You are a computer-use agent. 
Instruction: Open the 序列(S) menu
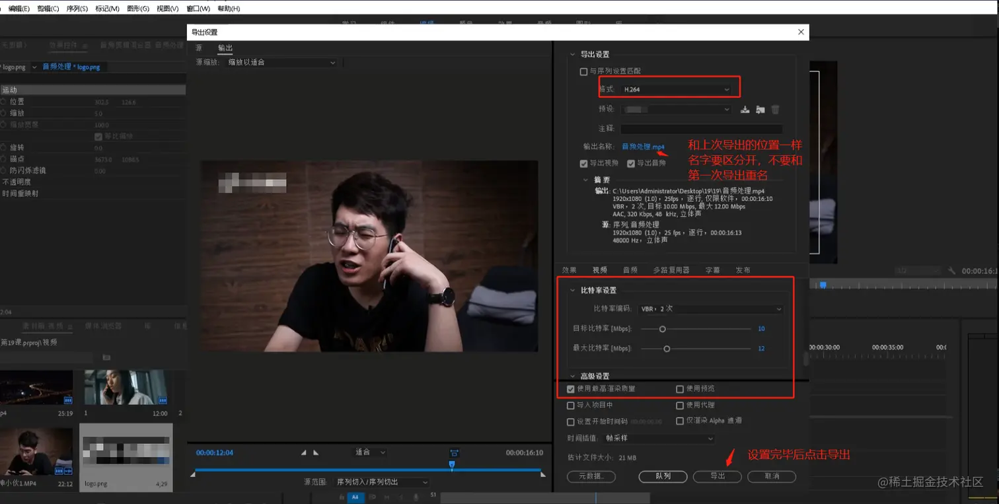(77, 9)
